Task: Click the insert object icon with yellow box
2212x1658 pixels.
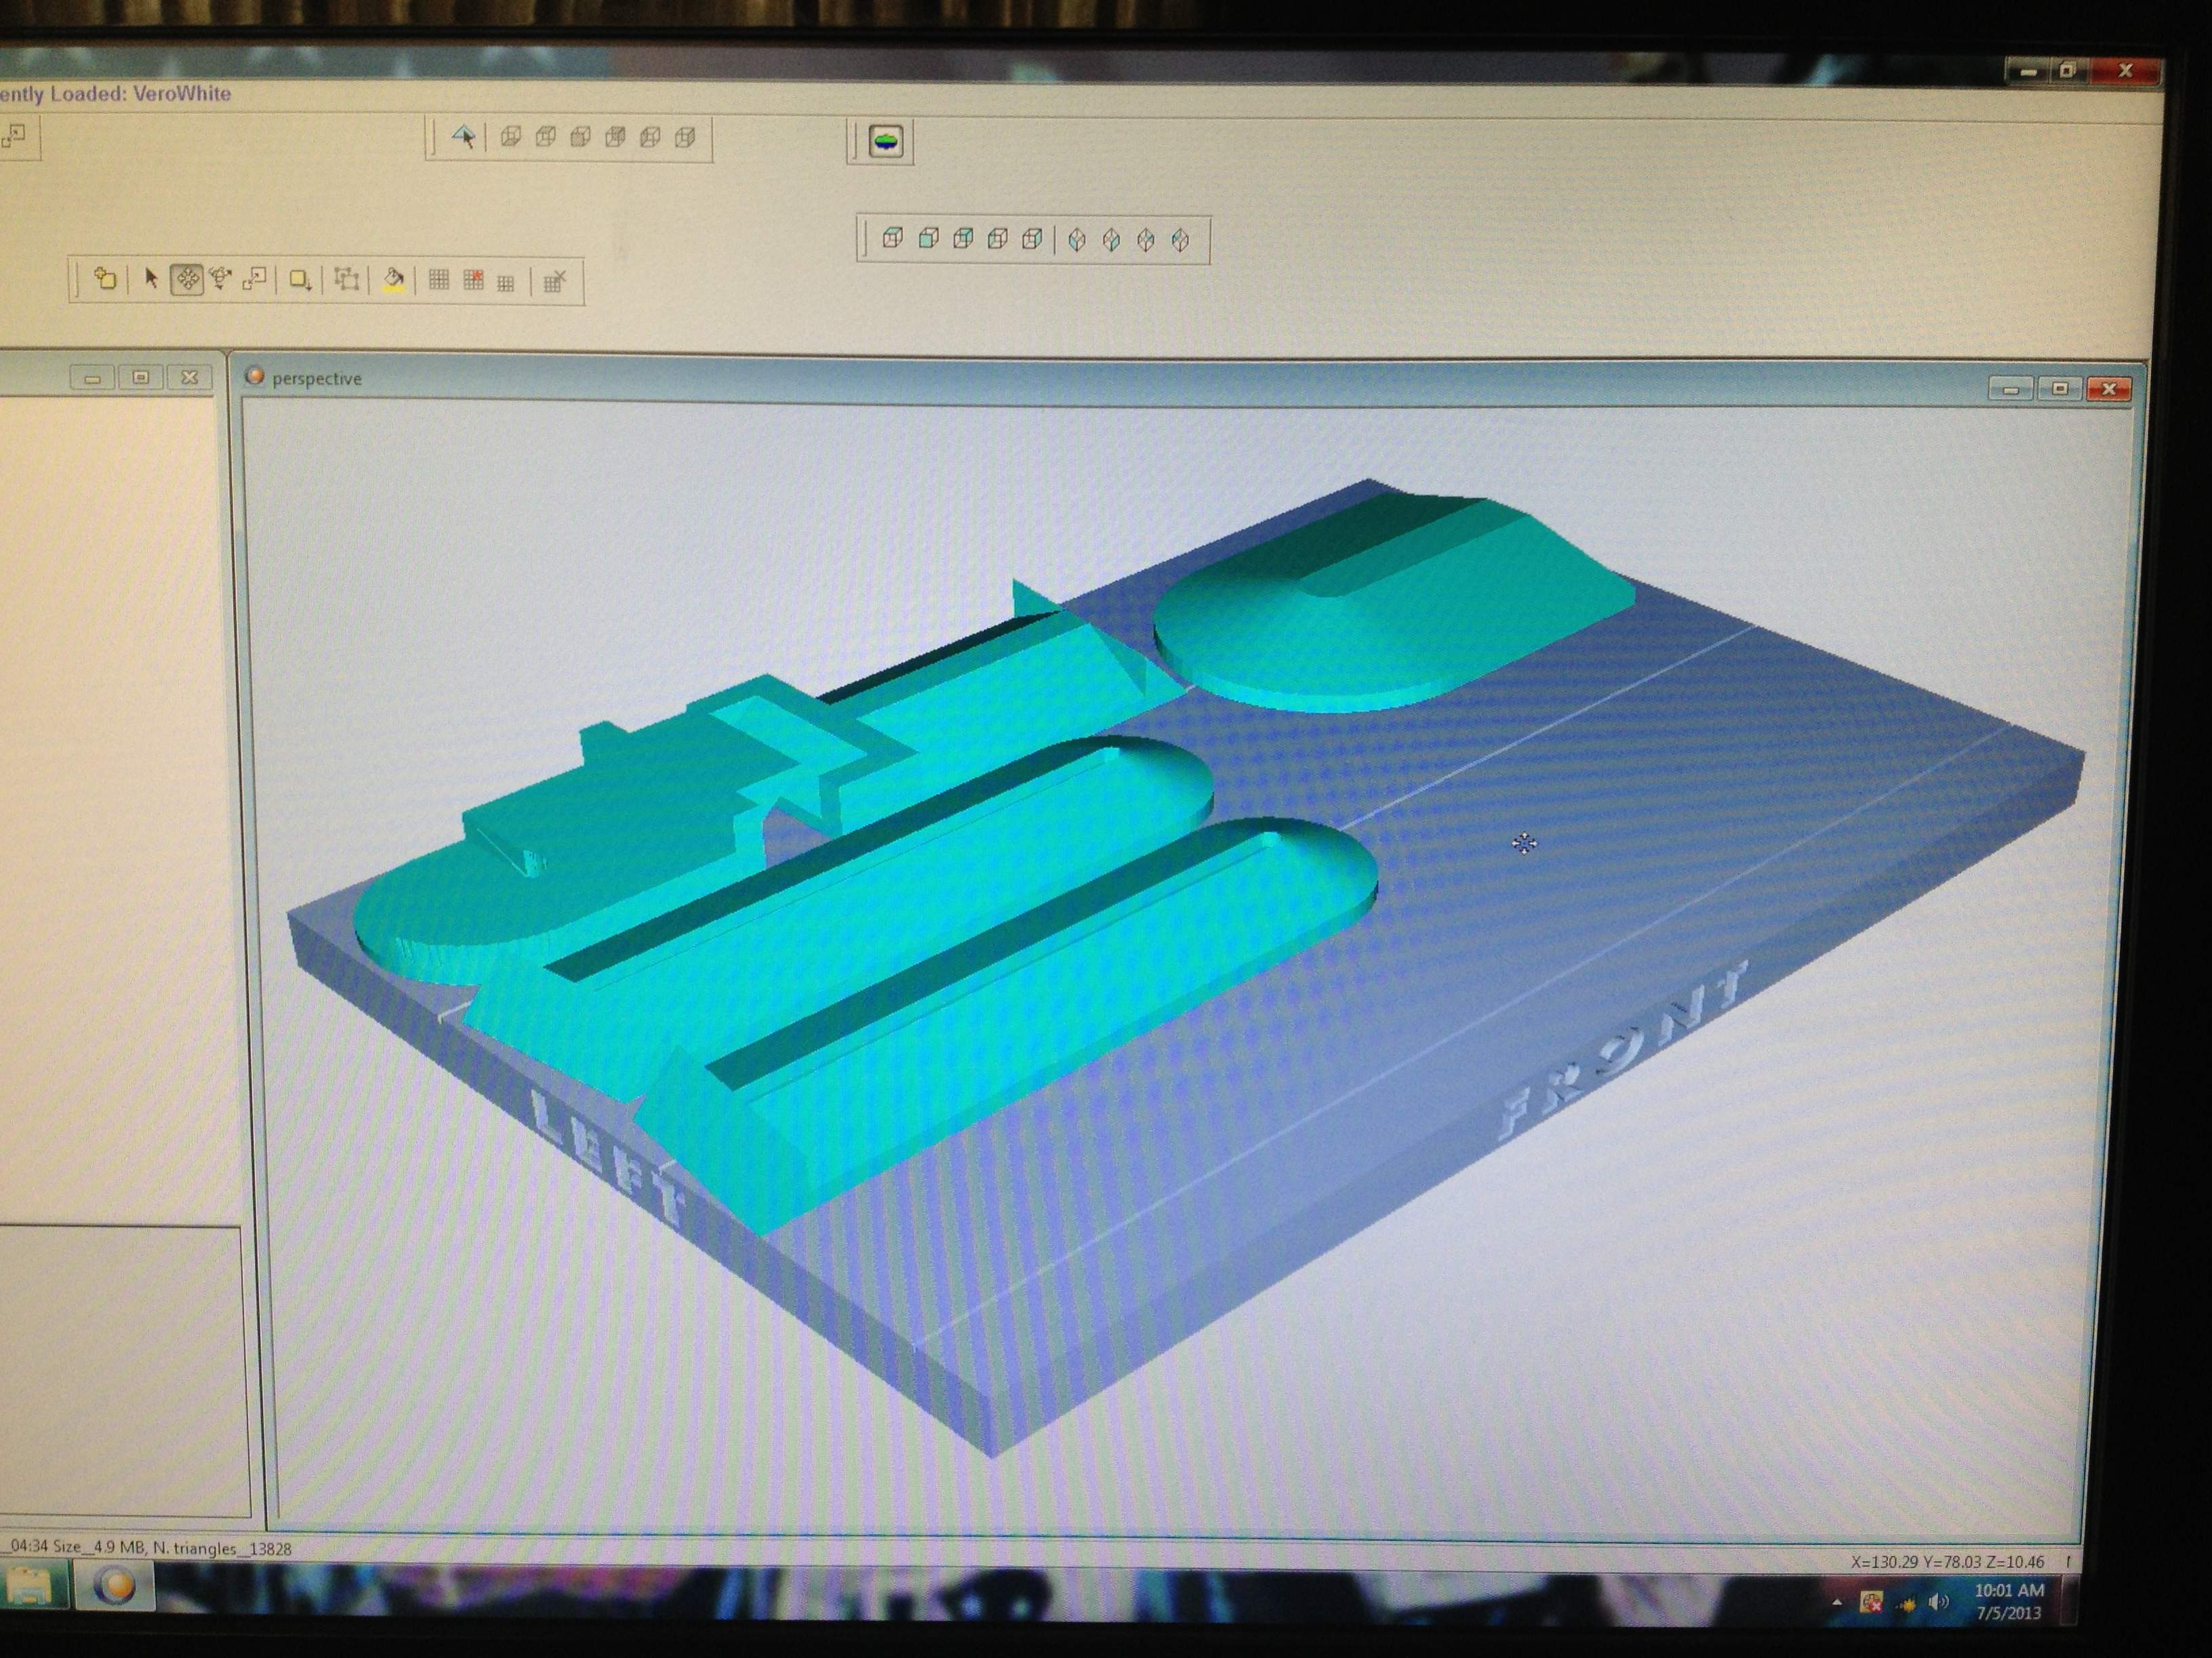Action: [104, 279]
